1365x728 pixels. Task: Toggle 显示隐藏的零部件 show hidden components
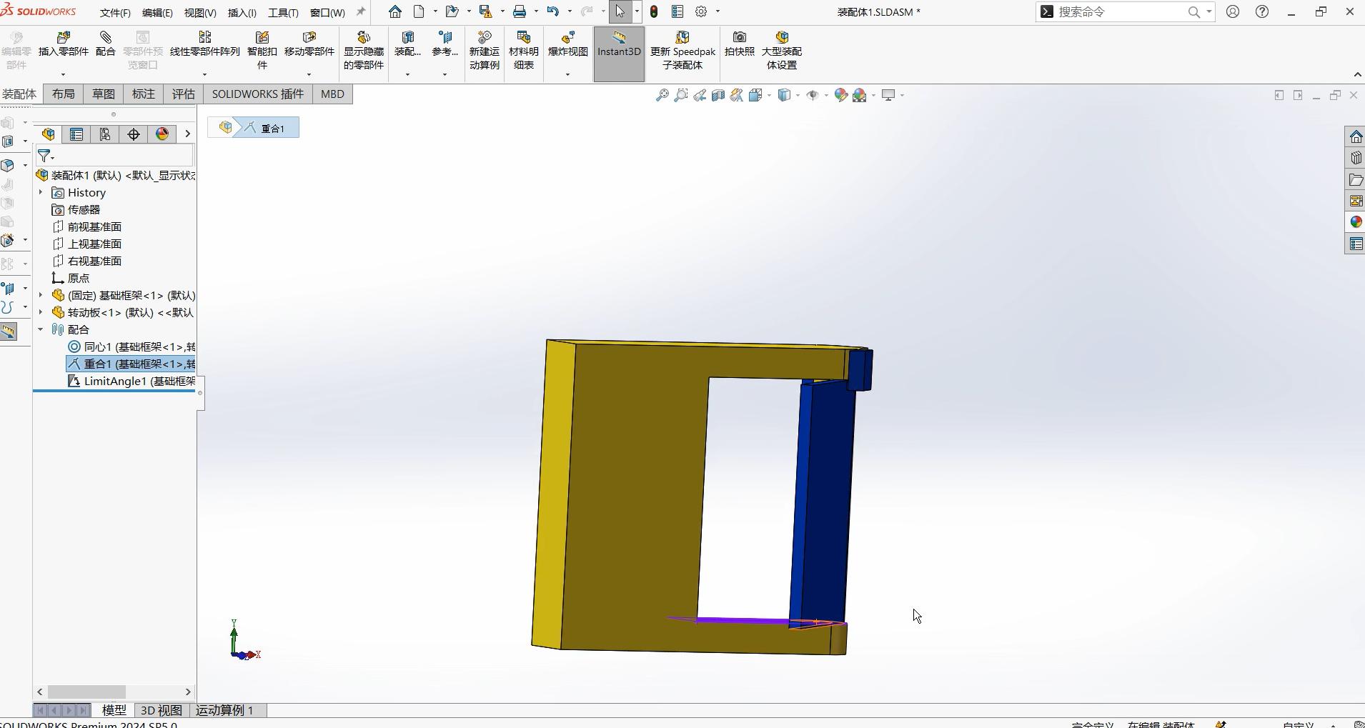point(363,50)
